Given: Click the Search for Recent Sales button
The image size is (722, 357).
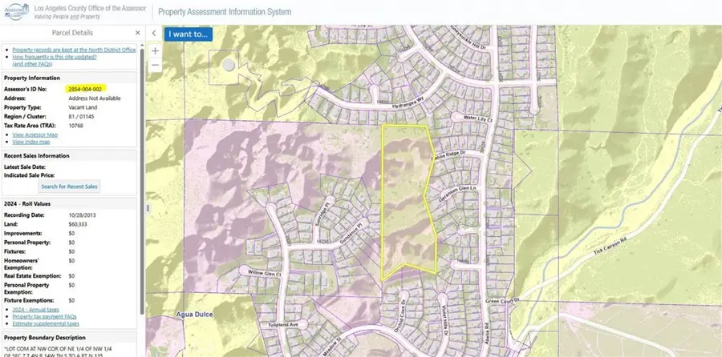Looking at the screenshot, I should tap(69, 187).
